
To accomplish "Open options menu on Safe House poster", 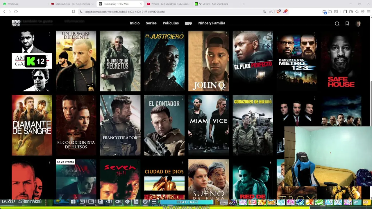I will [359, 34].
